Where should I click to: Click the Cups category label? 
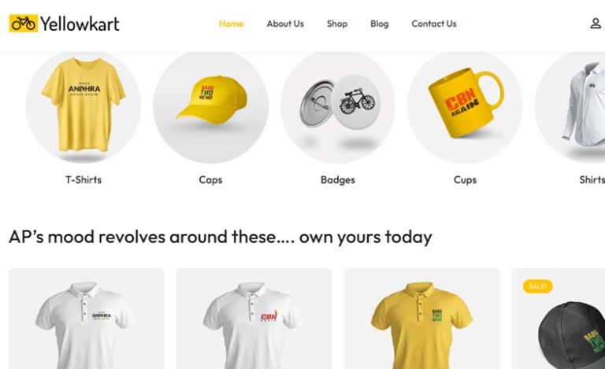[x=465, y=180]
